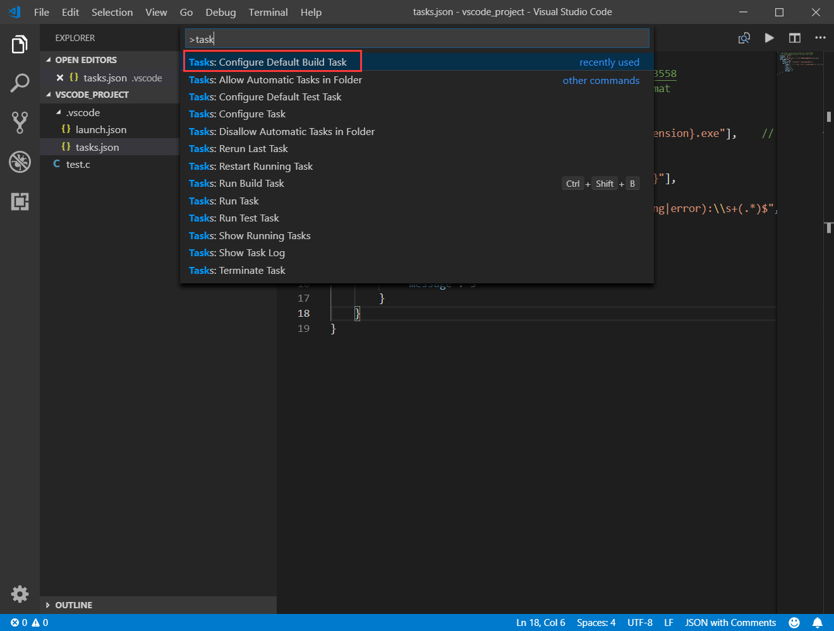
Task: Click UTF-8 encoding in status bar
Action: pyautogui.click(x=640, y=623)
